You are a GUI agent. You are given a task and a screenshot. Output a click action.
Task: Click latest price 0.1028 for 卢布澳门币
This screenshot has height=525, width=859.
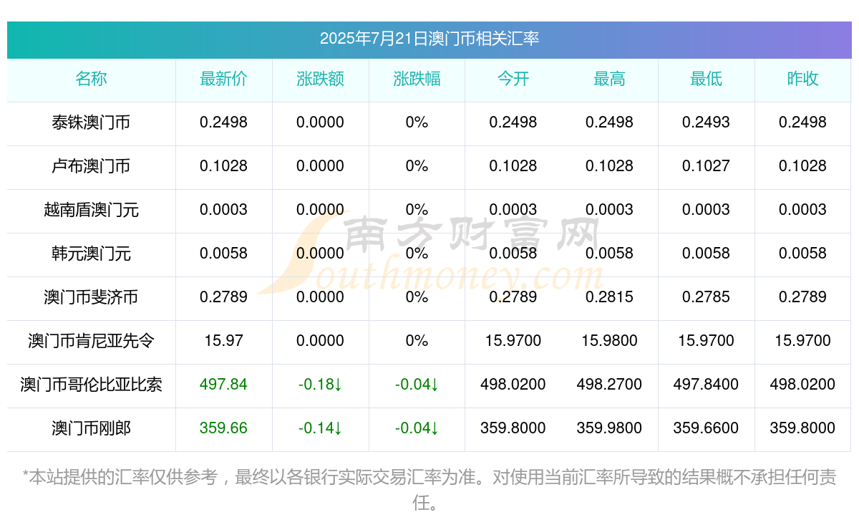[x=223, y=166]
